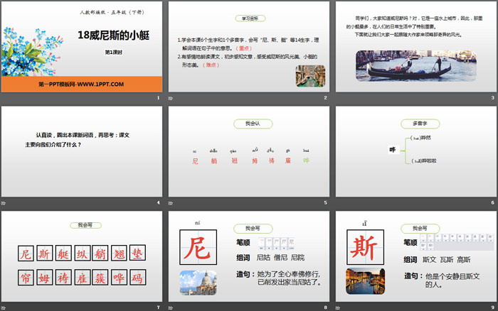
Task: Click slide number label 6
Action: coord(492,202)
